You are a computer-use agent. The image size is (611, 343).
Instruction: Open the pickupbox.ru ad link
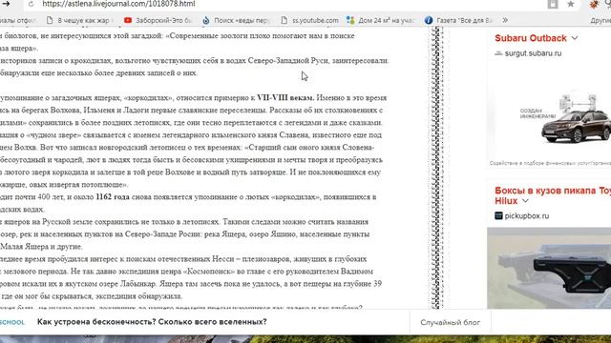[526, 216]
